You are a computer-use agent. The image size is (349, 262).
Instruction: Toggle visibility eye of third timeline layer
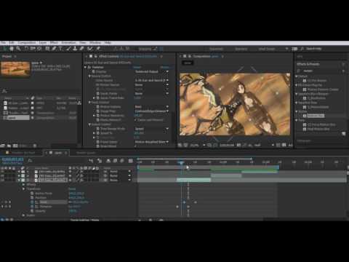click(x=2, y=180)
